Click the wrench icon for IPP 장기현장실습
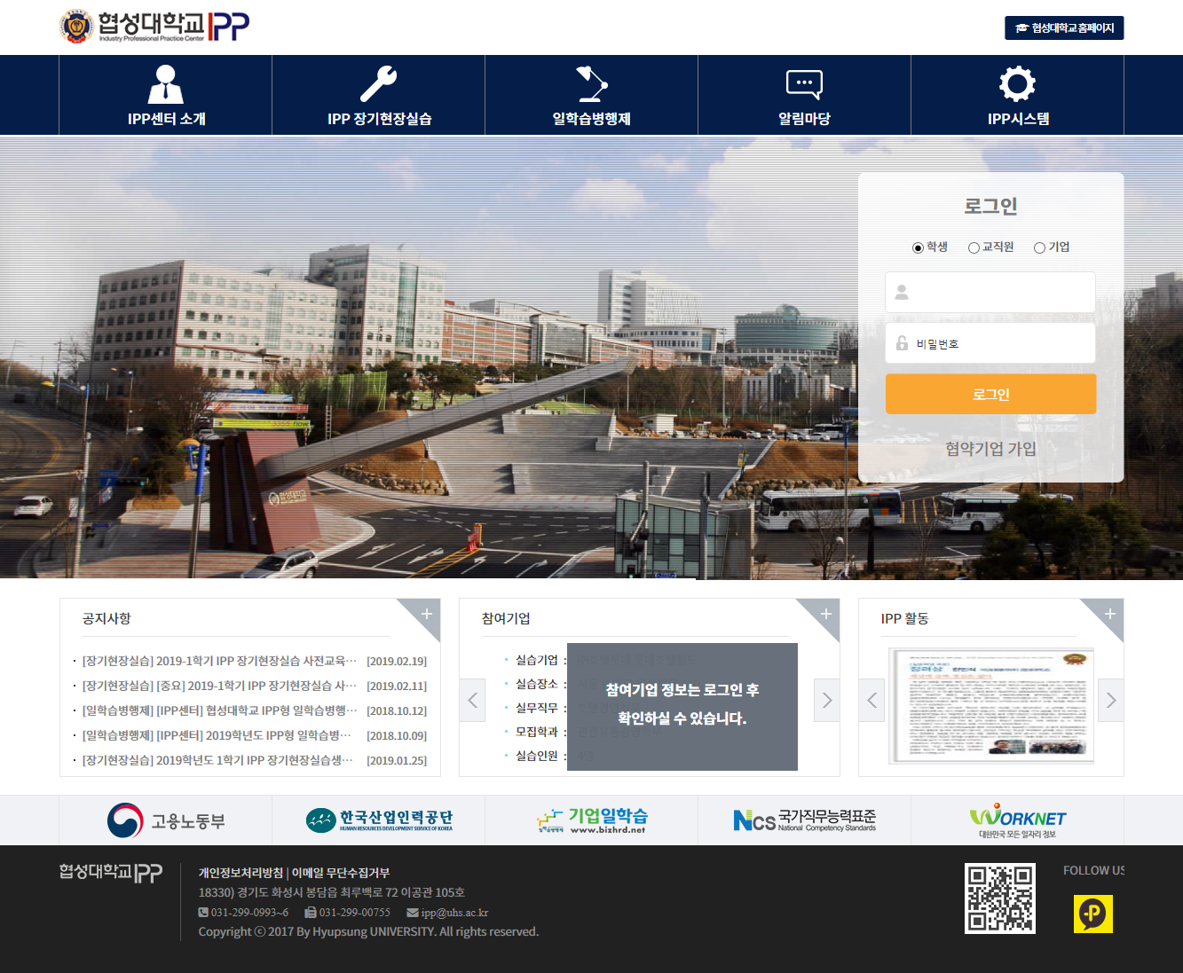Screen dimensions: 1183x973 378,84
